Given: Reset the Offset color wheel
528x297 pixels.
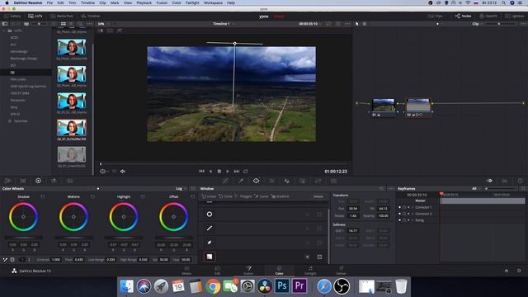Looking at the screenshot, I should tap(193, 196).
